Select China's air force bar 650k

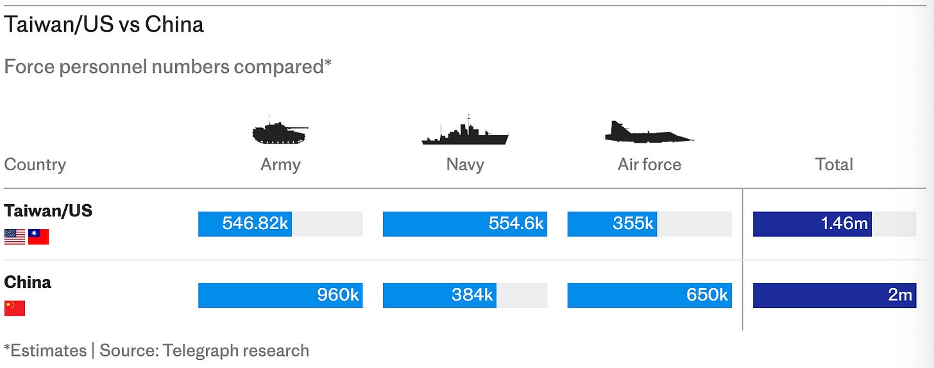pos(650,295)
